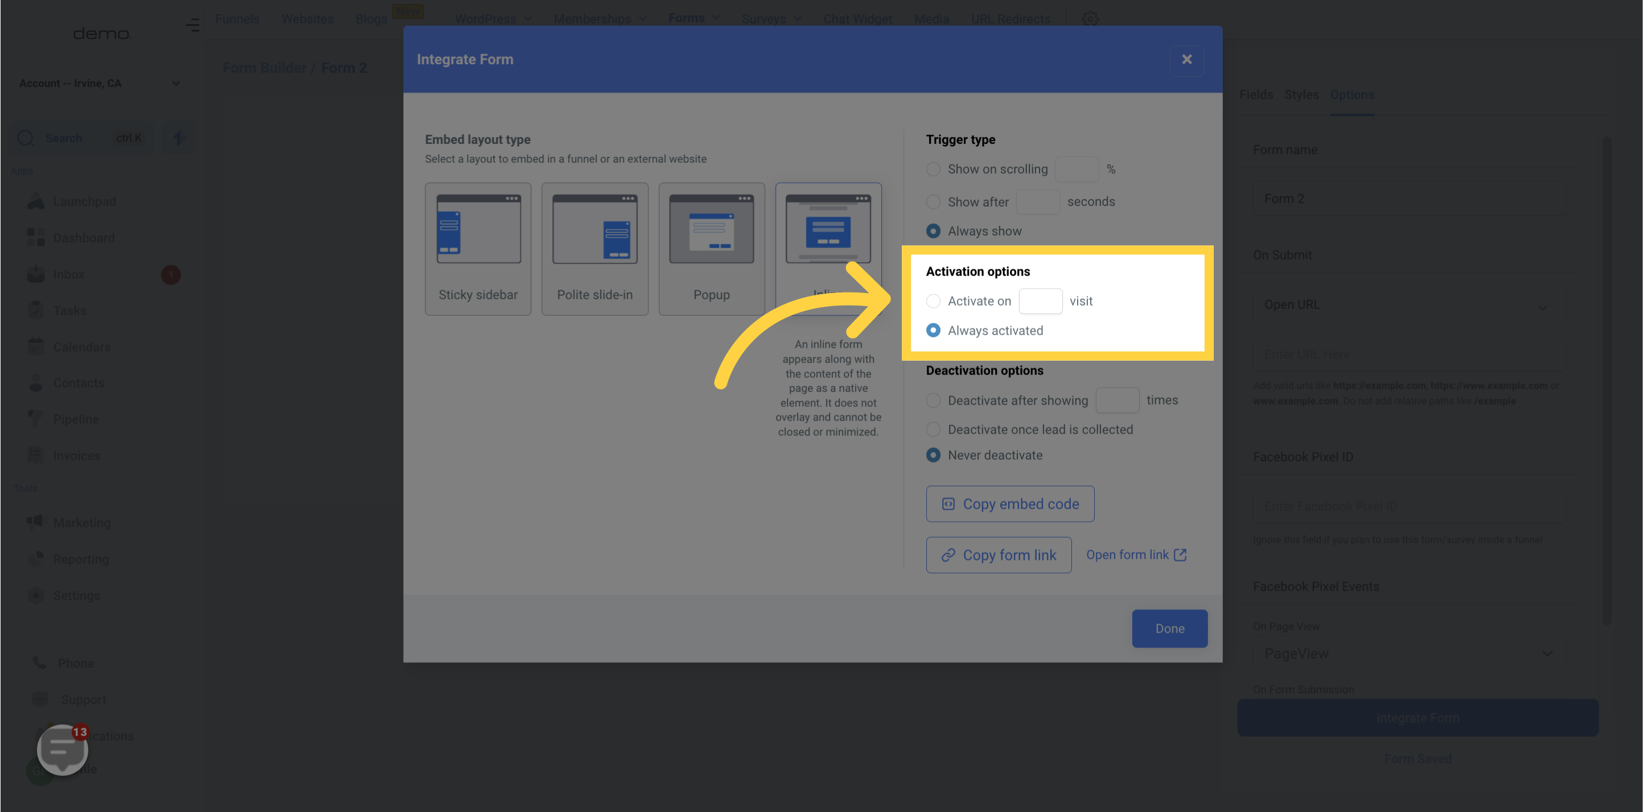The height and width of the screenshot is (812, 1643).
Task: Open the Pipeline section
Action: click(x=36, y=419)
